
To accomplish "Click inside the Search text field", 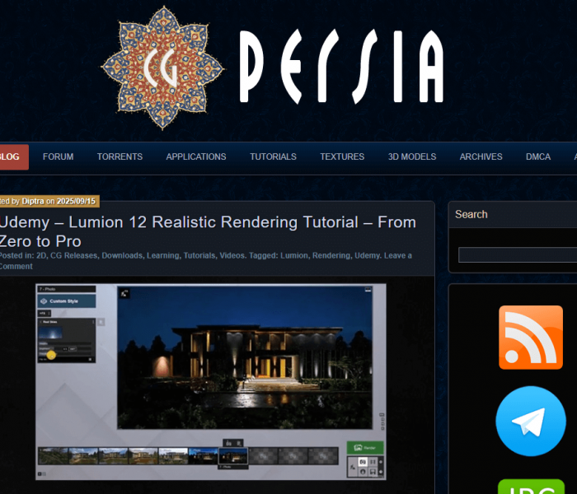I will [518, 255].
